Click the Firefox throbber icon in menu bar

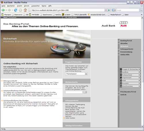(x=142, y=6)
